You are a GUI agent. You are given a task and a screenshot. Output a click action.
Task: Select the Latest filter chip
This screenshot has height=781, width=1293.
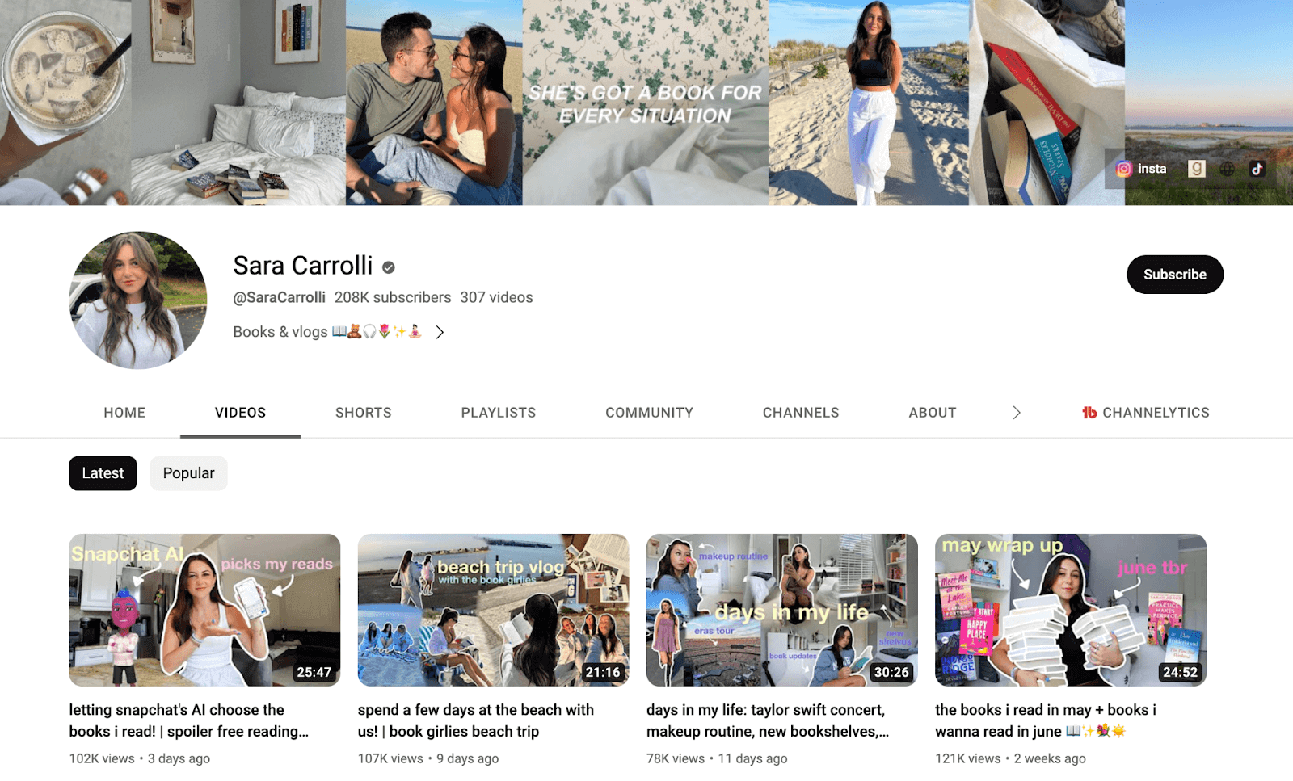(103, 473)
